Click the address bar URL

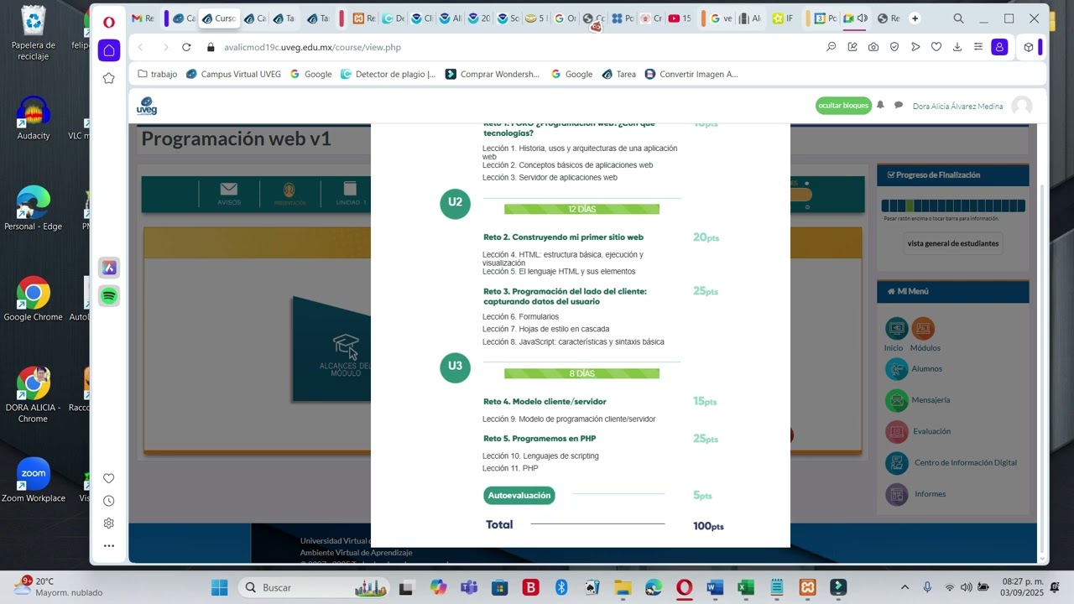pyautogui.click(x=312, y=47)
